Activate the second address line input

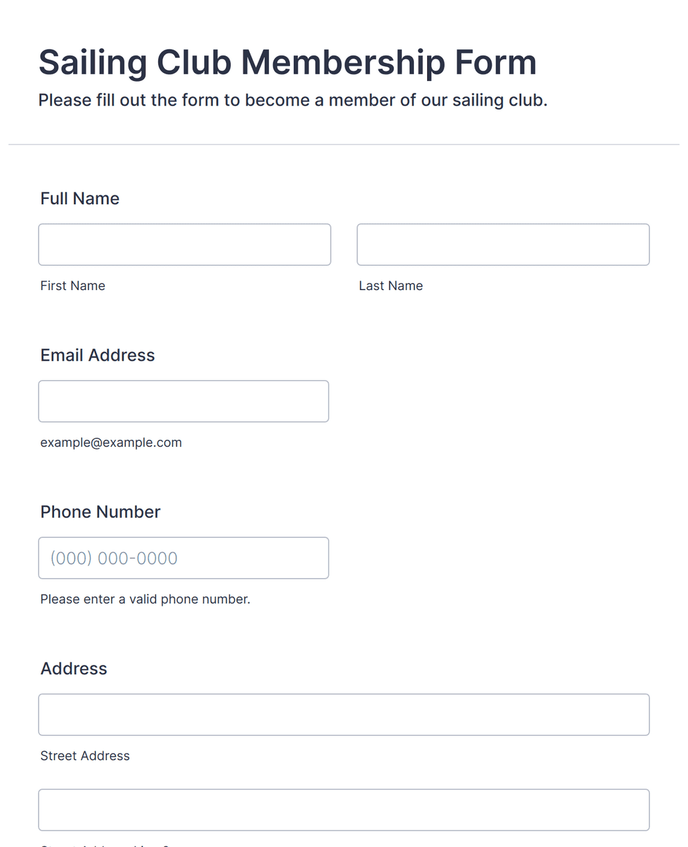tap(344, 810)
